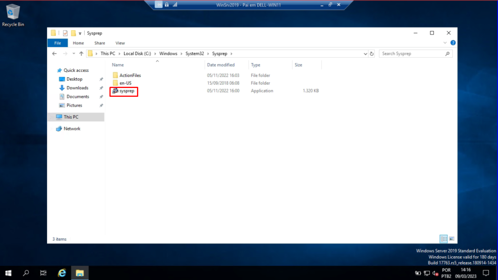Open the recent locations dropdown
Screen dimensions: 498x280
[73, 53]
